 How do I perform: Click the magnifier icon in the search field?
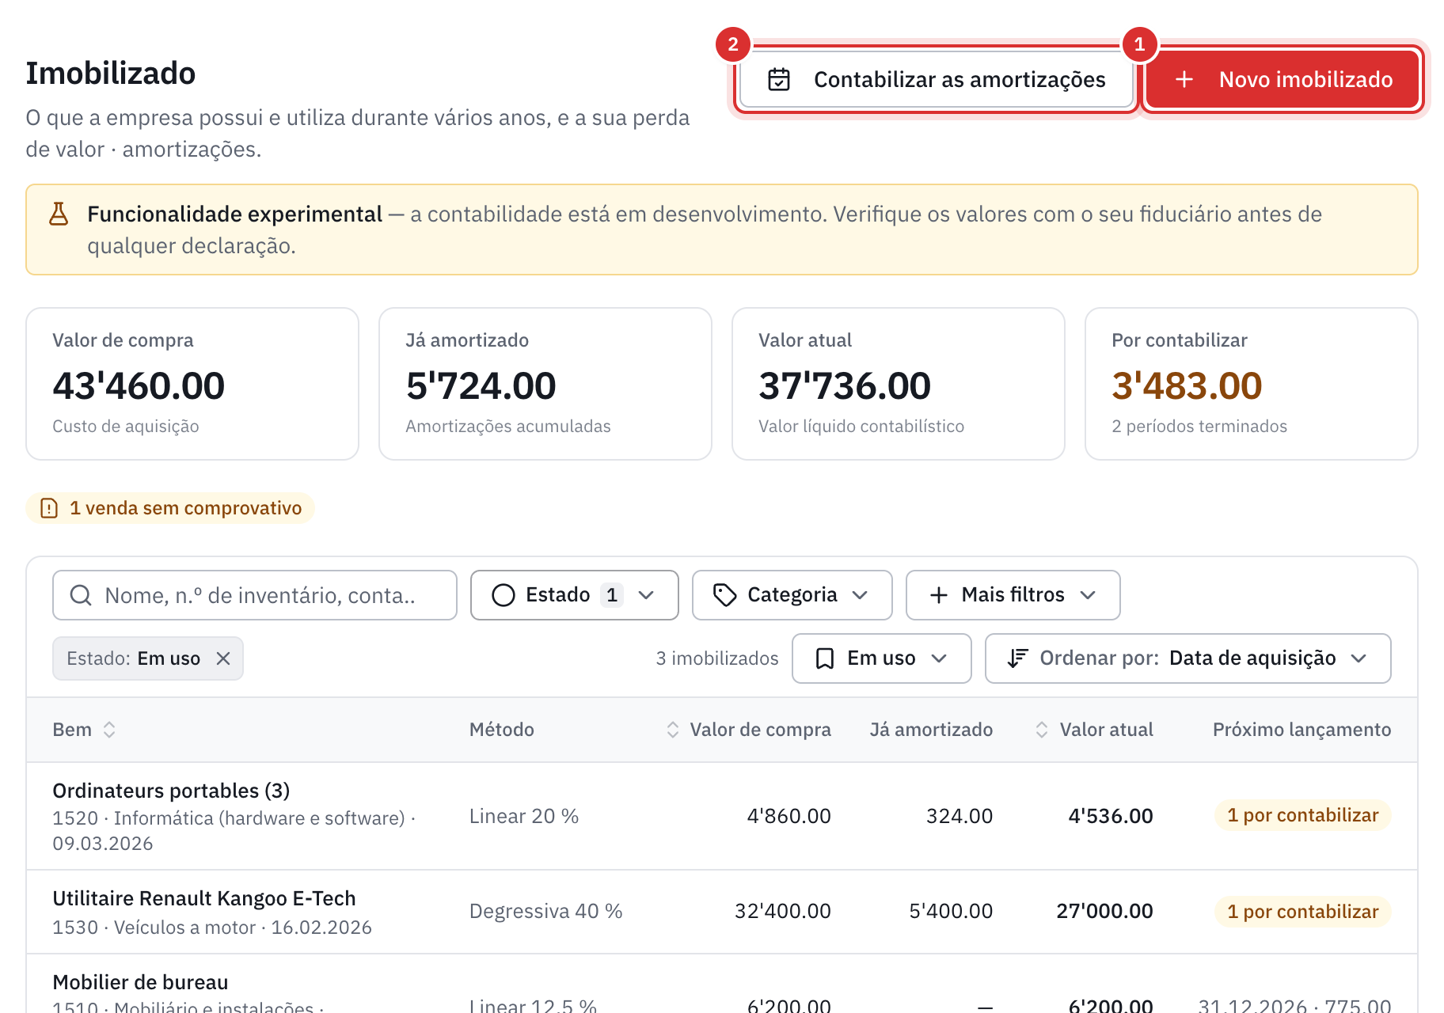pyautogui.click(x=81, y=595)
